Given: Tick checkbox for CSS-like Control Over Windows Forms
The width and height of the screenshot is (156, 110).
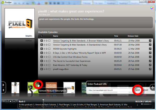Looking at the screenshot, I should pyautogui.click(x=49, y=57).
